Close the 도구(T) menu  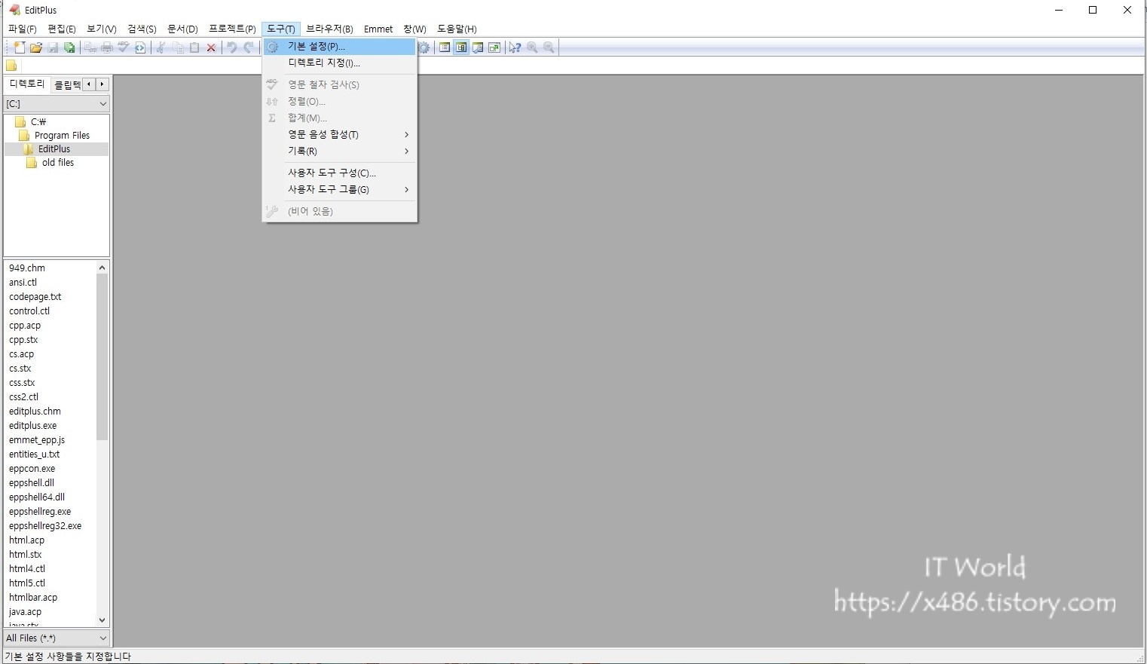[281, 29]
